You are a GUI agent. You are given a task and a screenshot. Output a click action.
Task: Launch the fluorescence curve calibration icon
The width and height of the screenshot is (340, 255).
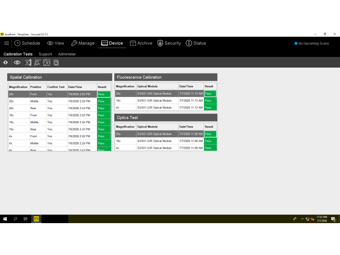click(47, 62)
